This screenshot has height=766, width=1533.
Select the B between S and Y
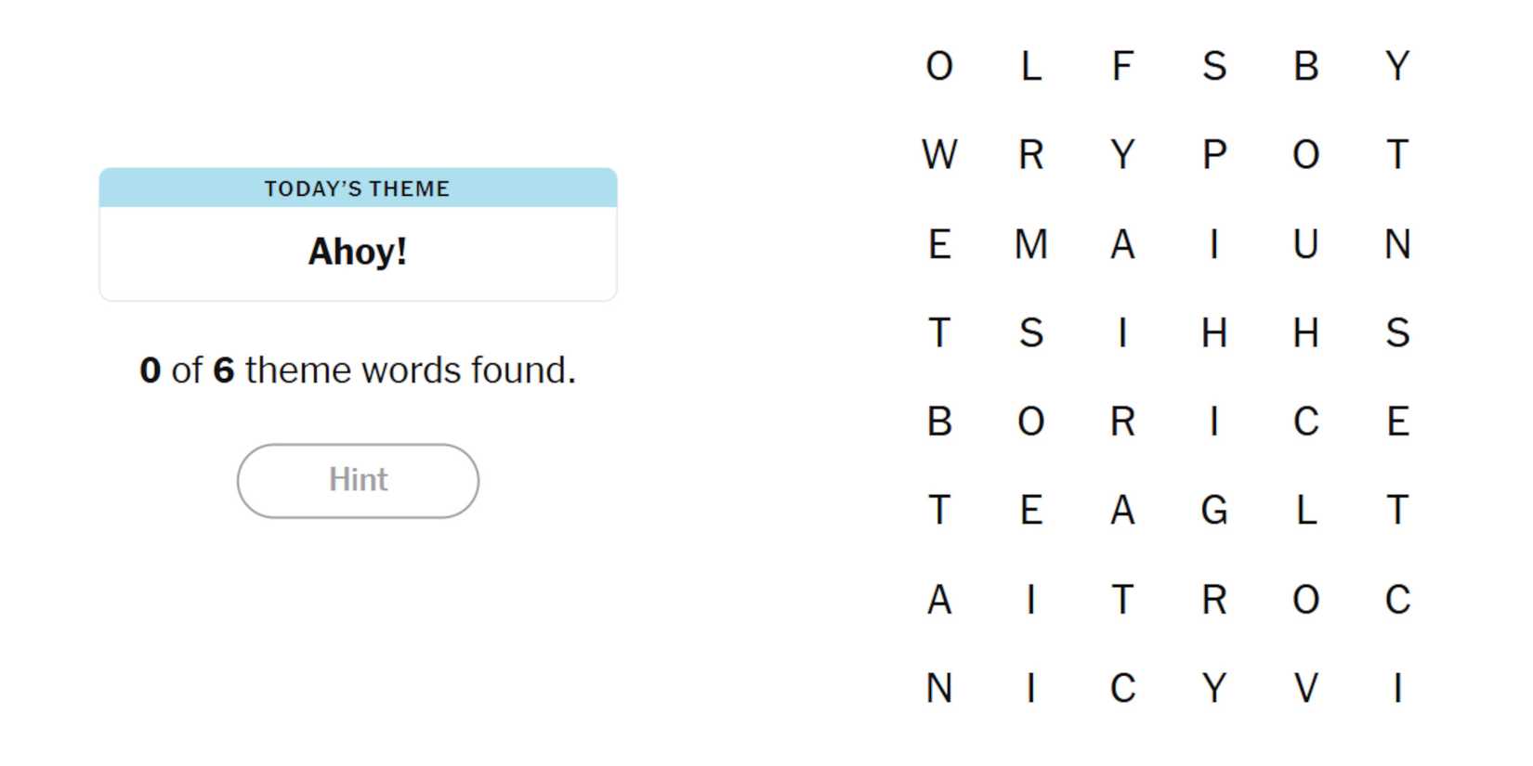(x=1305, y=67)
